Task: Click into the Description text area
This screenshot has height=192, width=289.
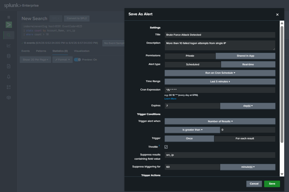Action: point(220,46)
